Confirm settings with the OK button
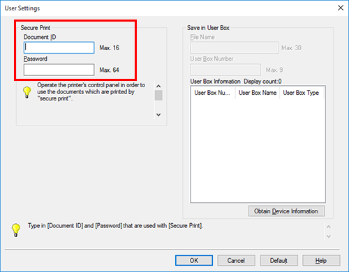 [x=194, y=260]
